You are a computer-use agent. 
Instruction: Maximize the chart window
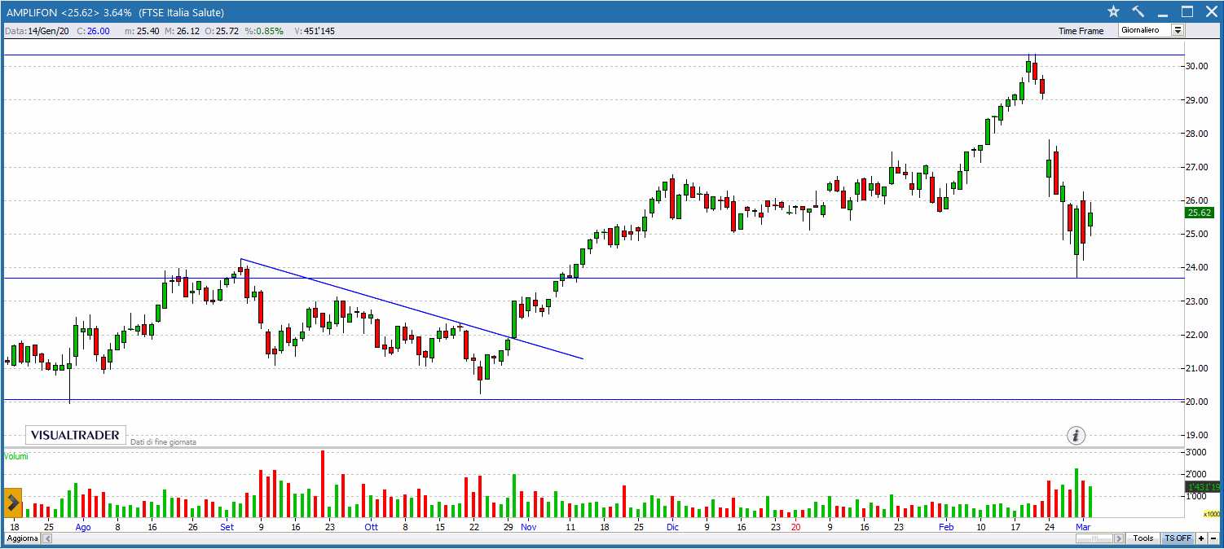(x=1187, y=11)
